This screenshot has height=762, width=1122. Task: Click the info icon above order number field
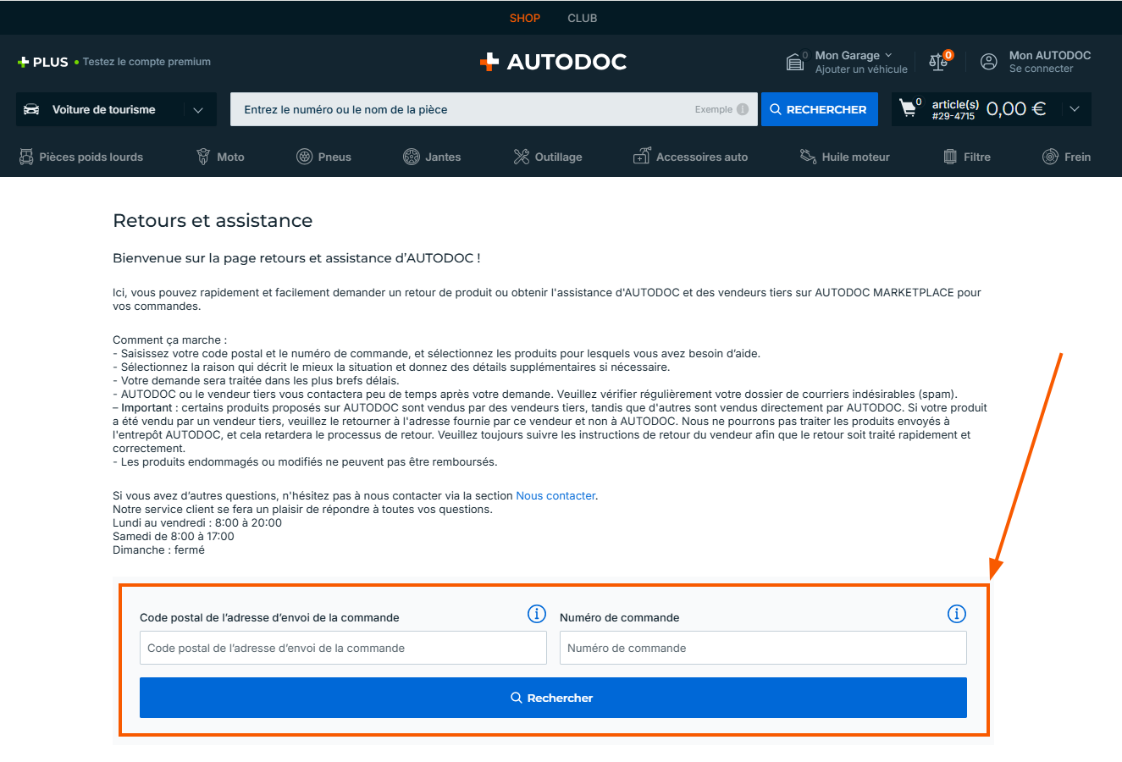[957, 614]
